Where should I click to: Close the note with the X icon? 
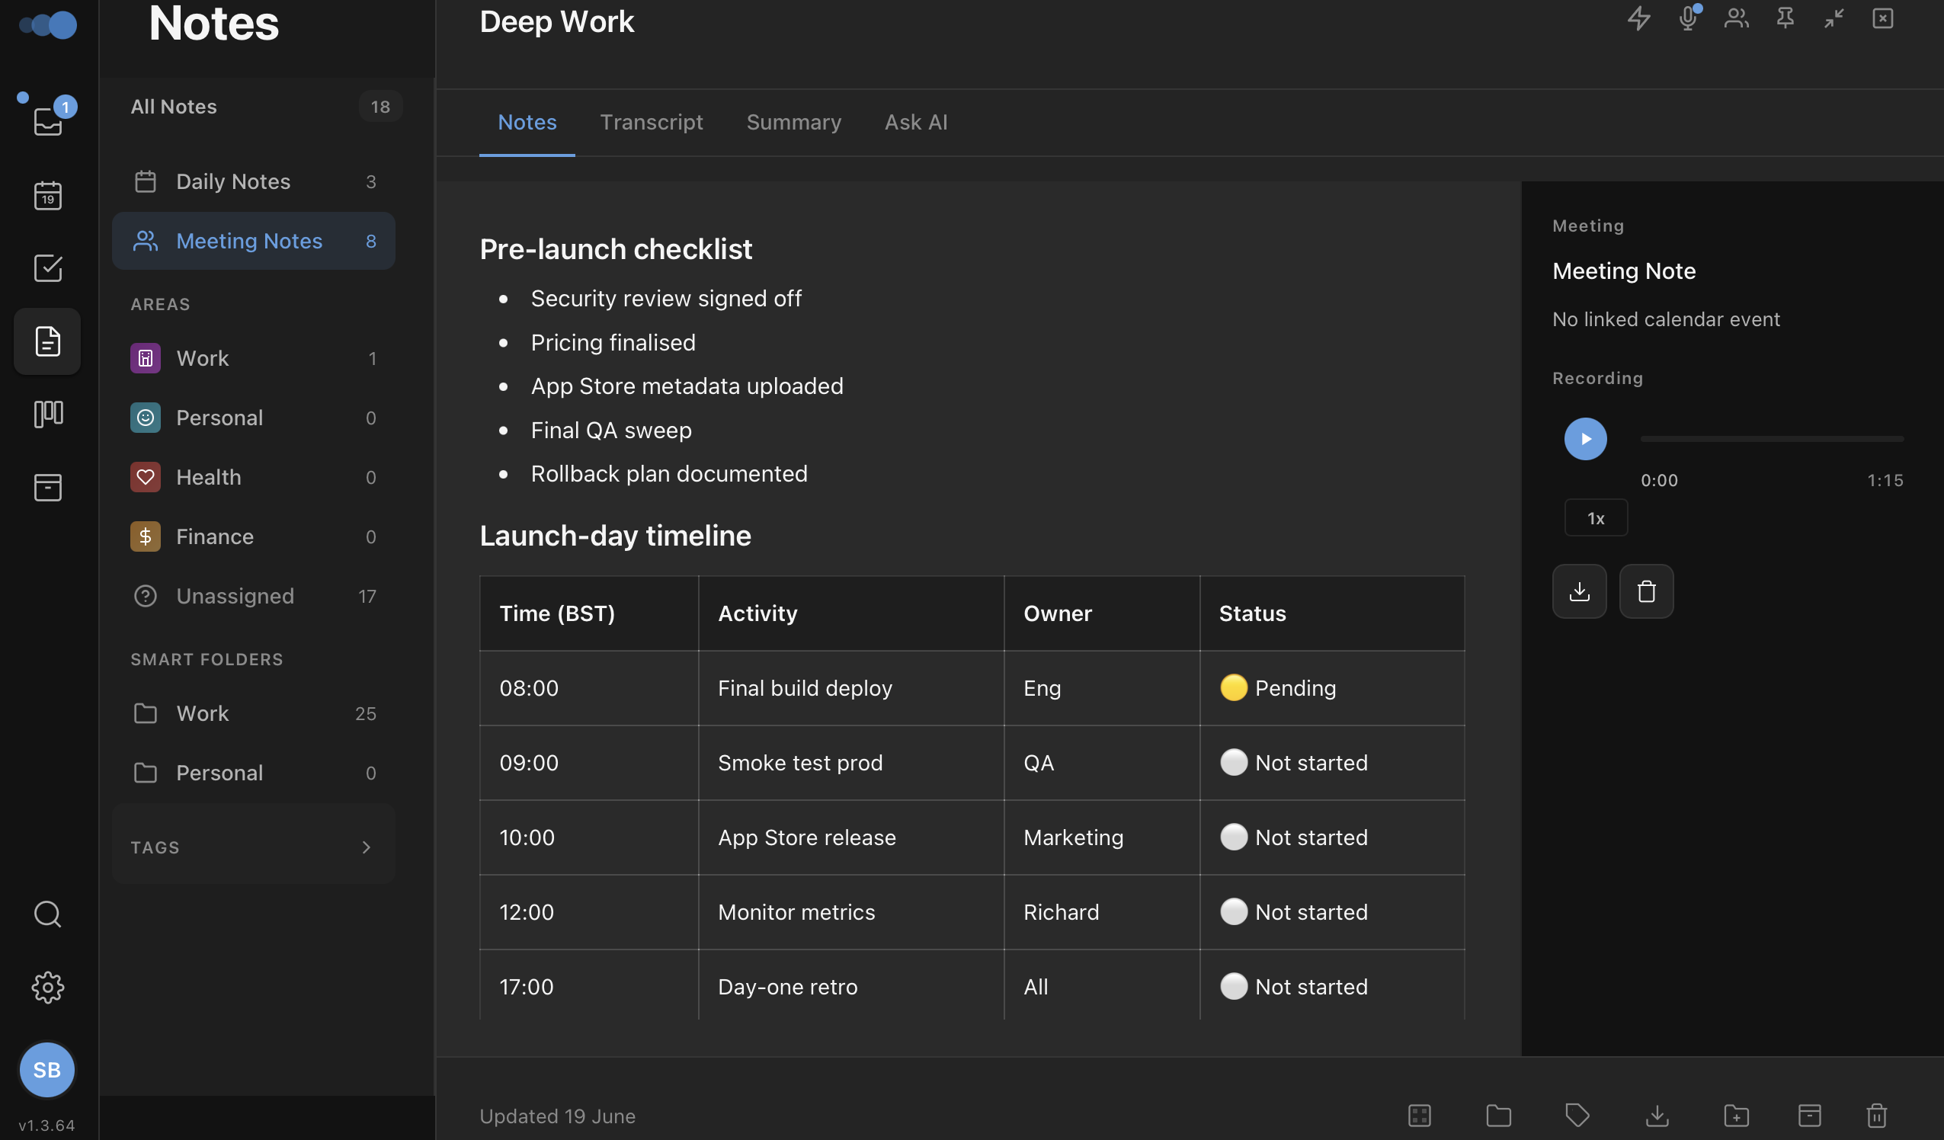coord(1883,18)
